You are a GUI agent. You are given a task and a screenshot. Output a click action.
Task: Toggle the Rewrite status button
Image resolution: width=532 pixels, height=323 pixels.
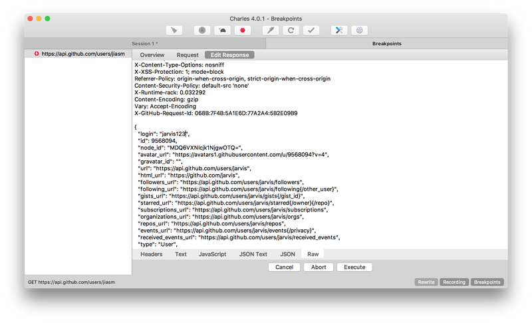point(426,282)
